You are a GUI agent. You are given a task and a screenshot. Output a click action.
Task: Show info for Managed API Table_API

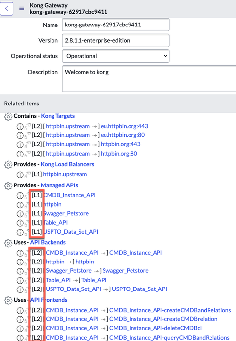coord(20,223)
